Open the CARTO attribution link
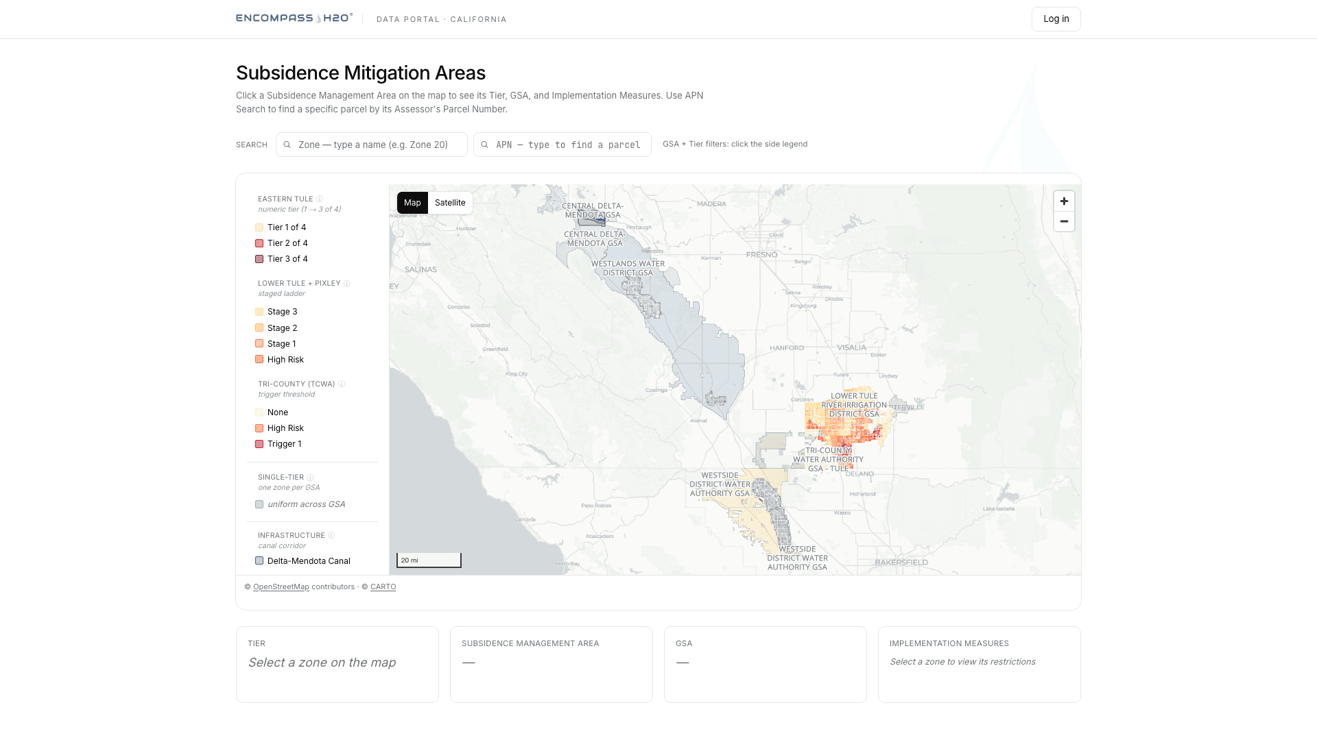 pos(383,587)
